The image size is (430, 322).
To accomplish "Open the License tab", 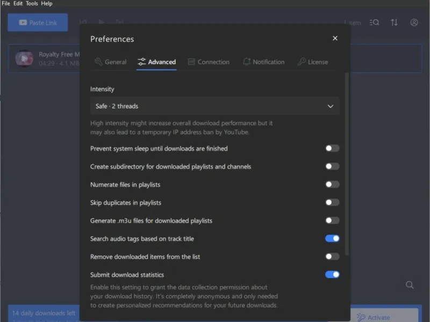I will [x=312, y=62].
